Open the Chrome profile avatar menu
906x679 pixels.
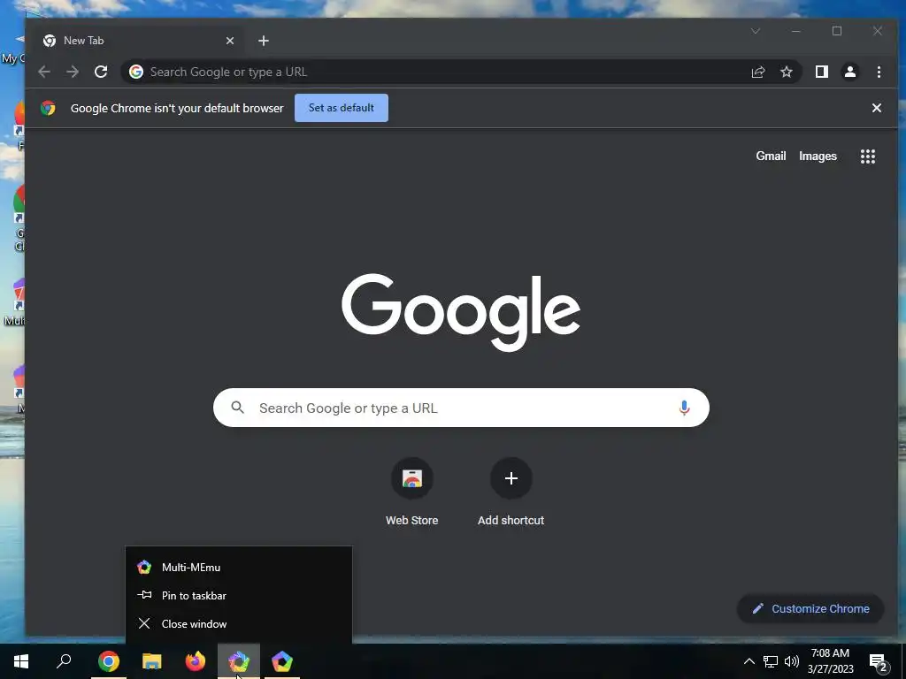(850, 72)
